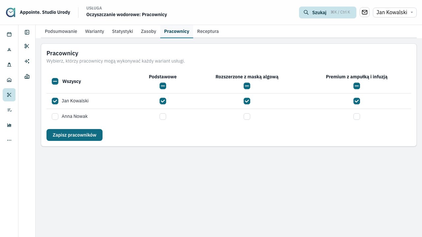This screenshot has width=422, height=237.
Task: Click the Appointe clock logo
Action: pos(11,12)
